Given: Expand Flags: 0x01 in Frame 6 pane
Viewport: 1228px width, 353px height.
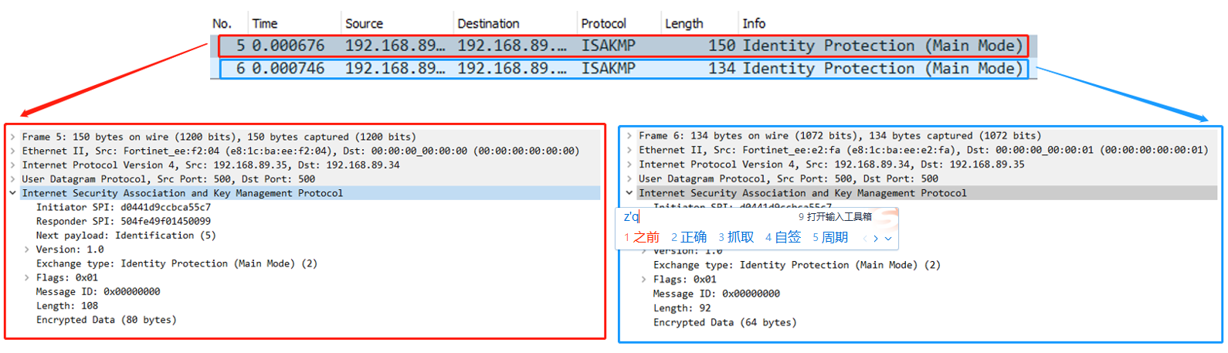Looking at the screenshot, I should tap(643, 280).
